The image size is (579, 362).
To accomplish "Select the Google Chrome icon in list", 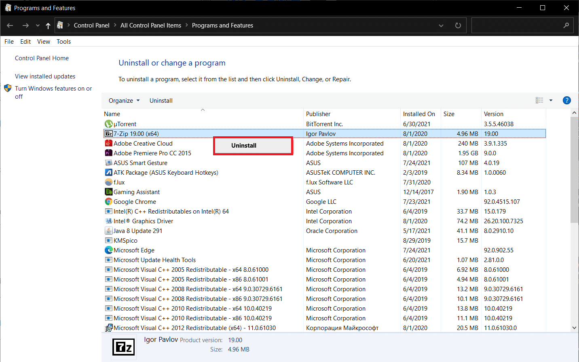I will pyautogui.click(x=108, y=202).
